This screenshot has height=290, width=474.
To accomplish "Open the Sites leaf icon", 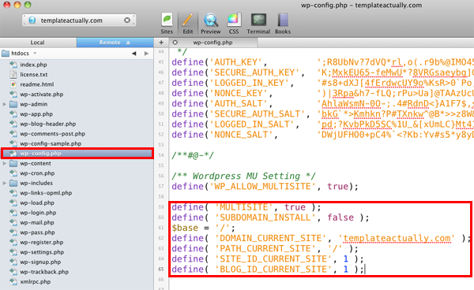I will coord(167,20).
